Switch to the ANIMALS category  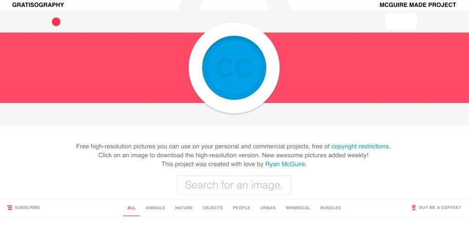pos(155,208)
